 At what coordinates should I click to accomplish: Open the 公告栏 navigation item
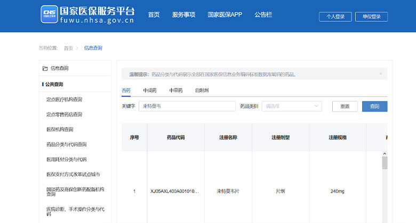(x=265, y=14)
